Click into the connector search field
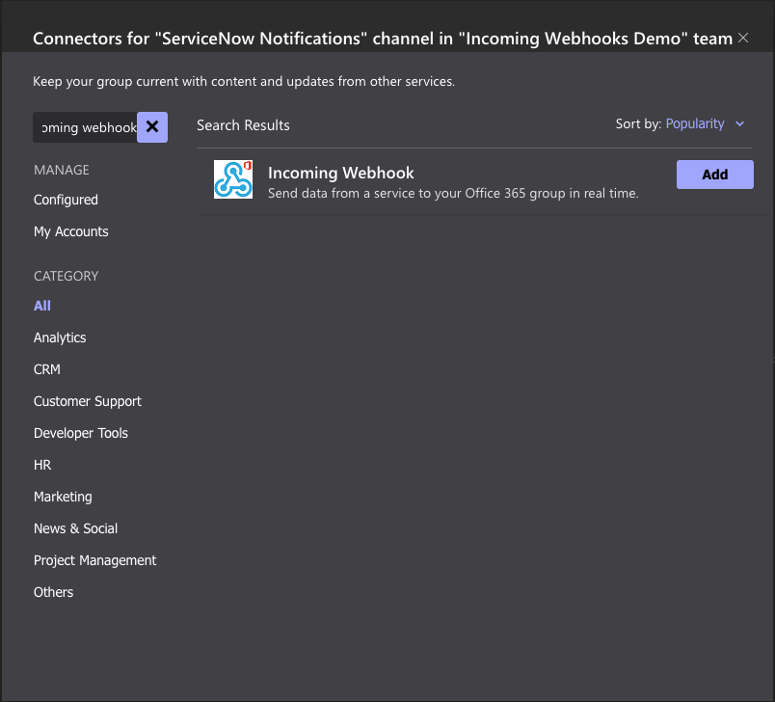775x702 pixels. tap(86, 127)
